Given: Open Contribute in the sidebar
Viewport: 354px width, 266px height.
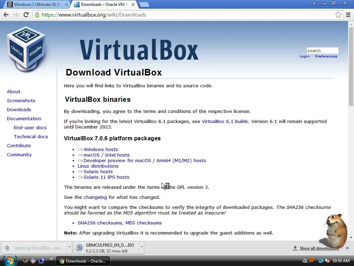Looking at the screenshot, I should click(x=19, y=146).
